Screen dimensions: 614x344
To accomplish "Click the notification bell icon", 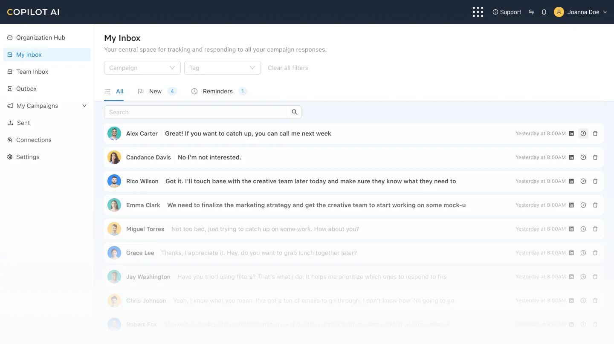I will 544,12.
